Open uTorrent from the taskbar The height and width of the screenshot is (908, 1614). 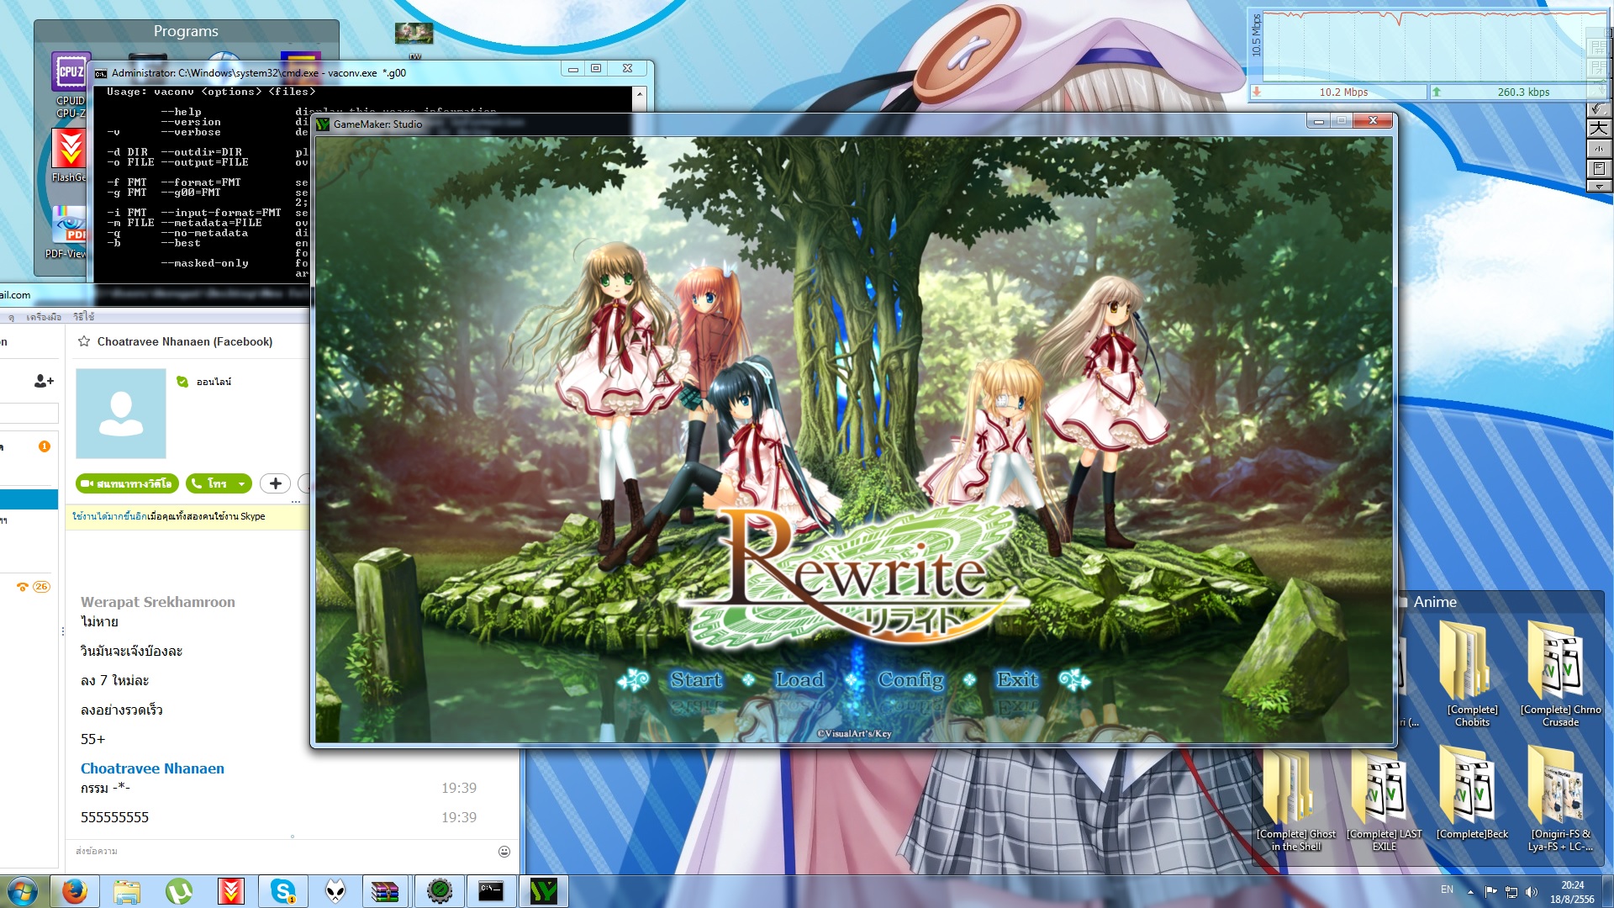(179, 891)
